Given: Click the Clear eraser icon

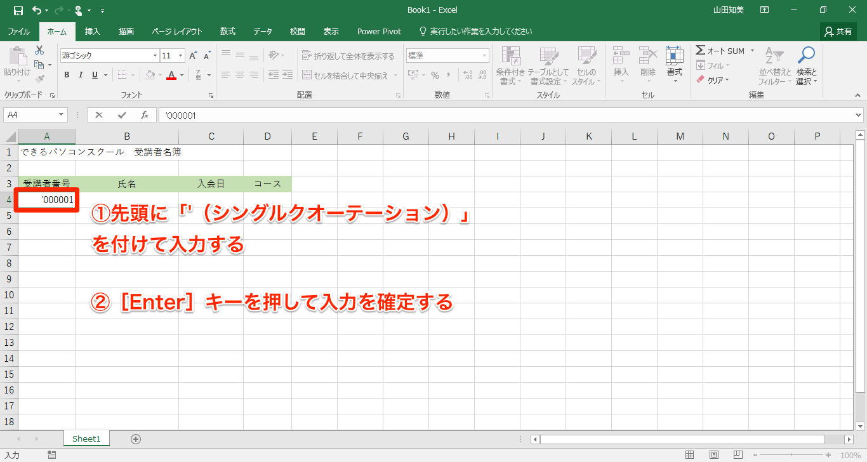Looking at the screenshot, I should [701, 80].
